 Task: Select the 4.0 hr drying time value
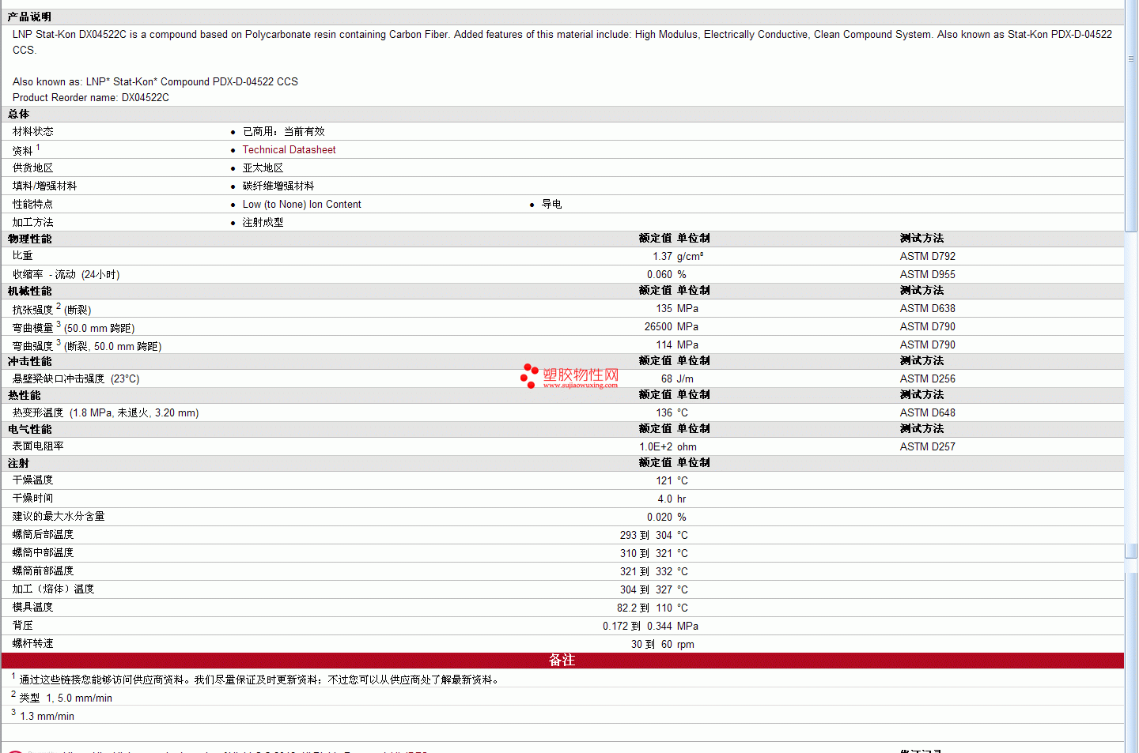(672, 499)
